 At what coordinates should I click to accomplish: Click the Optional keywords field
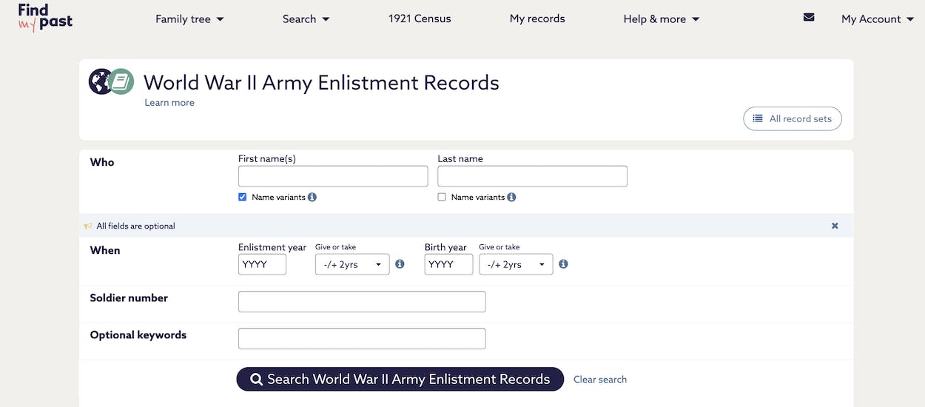(x=362, y=339)
